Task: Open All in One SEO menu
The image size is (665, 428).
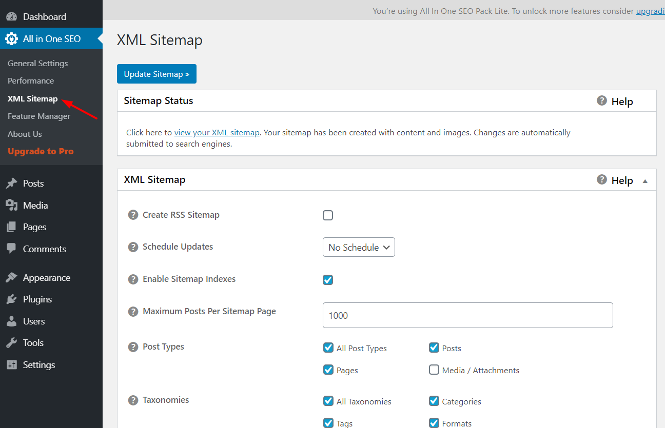Action: tap(51, 38)
